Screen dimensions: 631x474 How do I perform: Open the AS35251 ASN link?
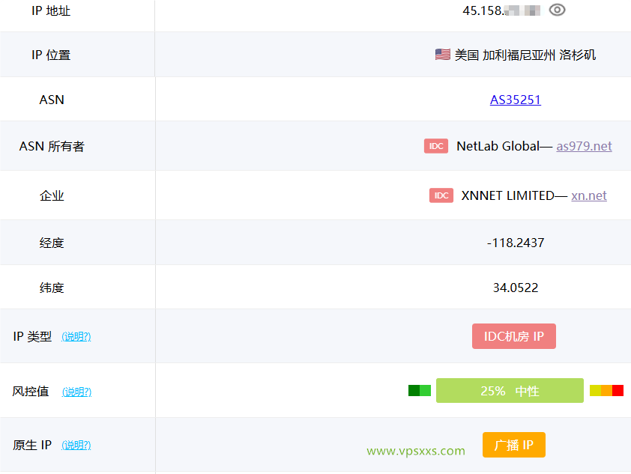tap(515, 100)
